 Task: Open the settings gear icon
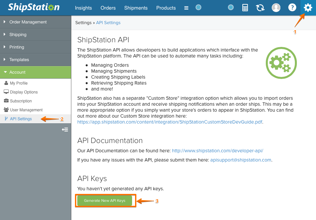pos(308,8)
